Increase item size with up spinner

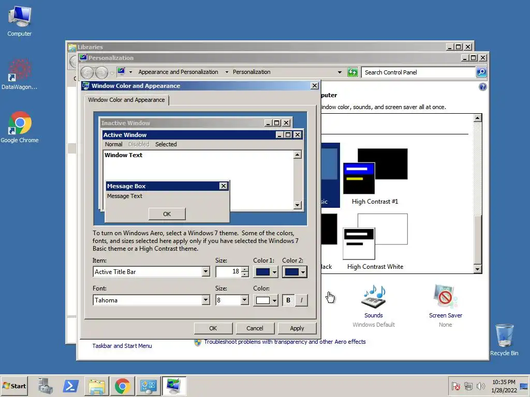pyautogui.click(x=245, y=269)
